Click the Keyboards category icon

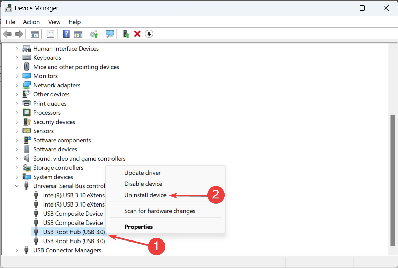coord(27,58)
